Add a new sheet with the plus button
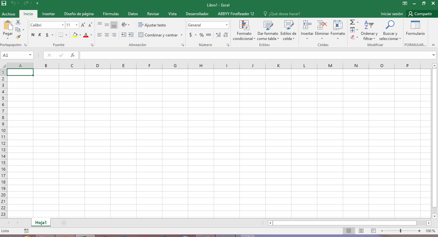 click(64, 222)
